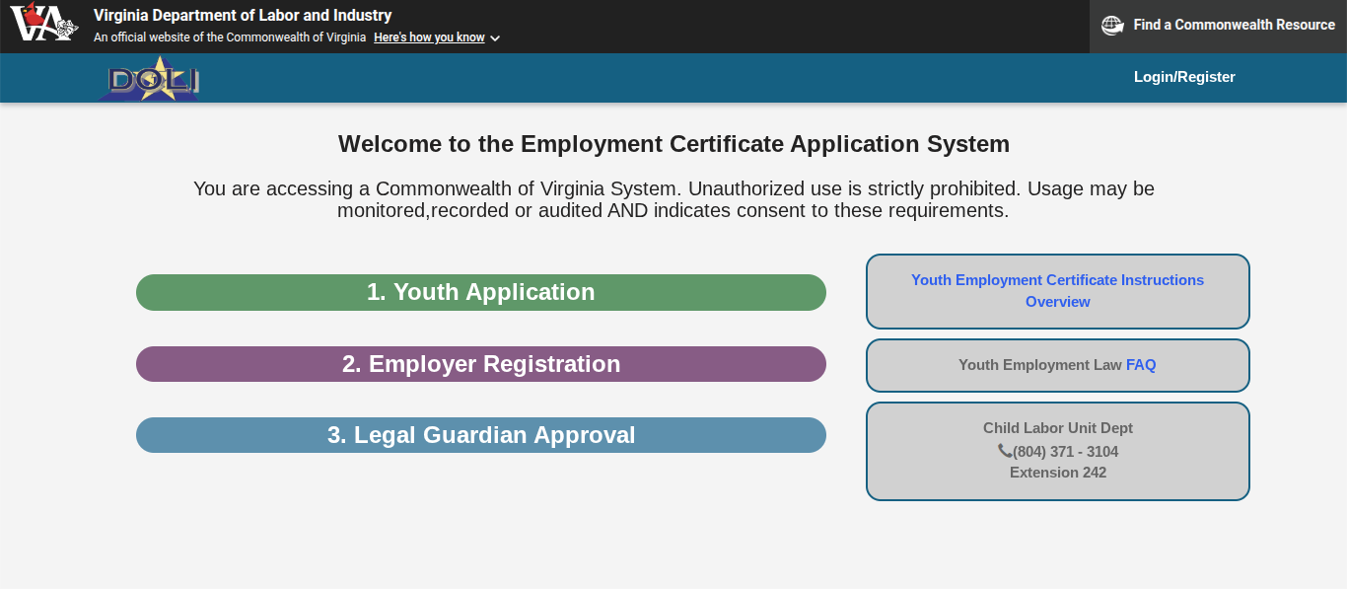Begin Legal Guardian Approval
This screenshot has width=1347, height=589.
pyautogui.click(x=480, y=434)
